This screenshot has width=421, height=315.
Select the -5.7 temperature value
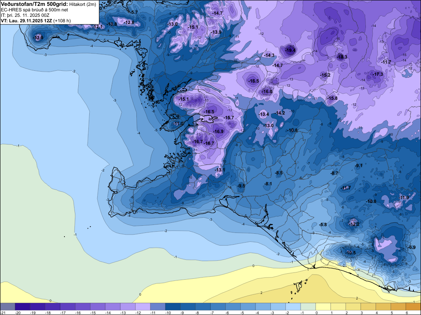click(x=134, y=12)
